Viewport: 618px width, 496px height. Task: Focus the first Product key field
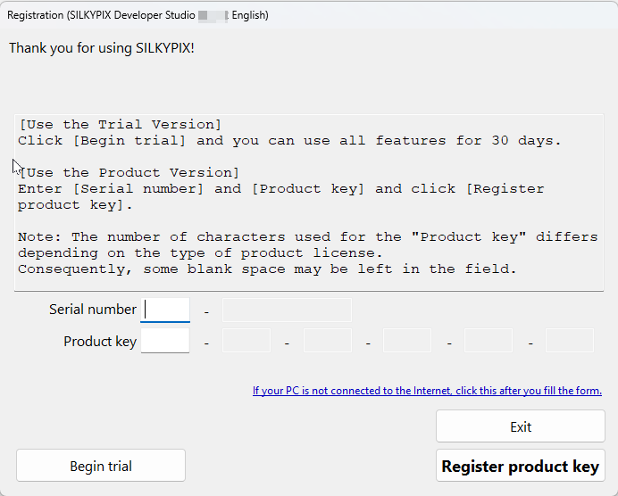(x=165, y=341)
